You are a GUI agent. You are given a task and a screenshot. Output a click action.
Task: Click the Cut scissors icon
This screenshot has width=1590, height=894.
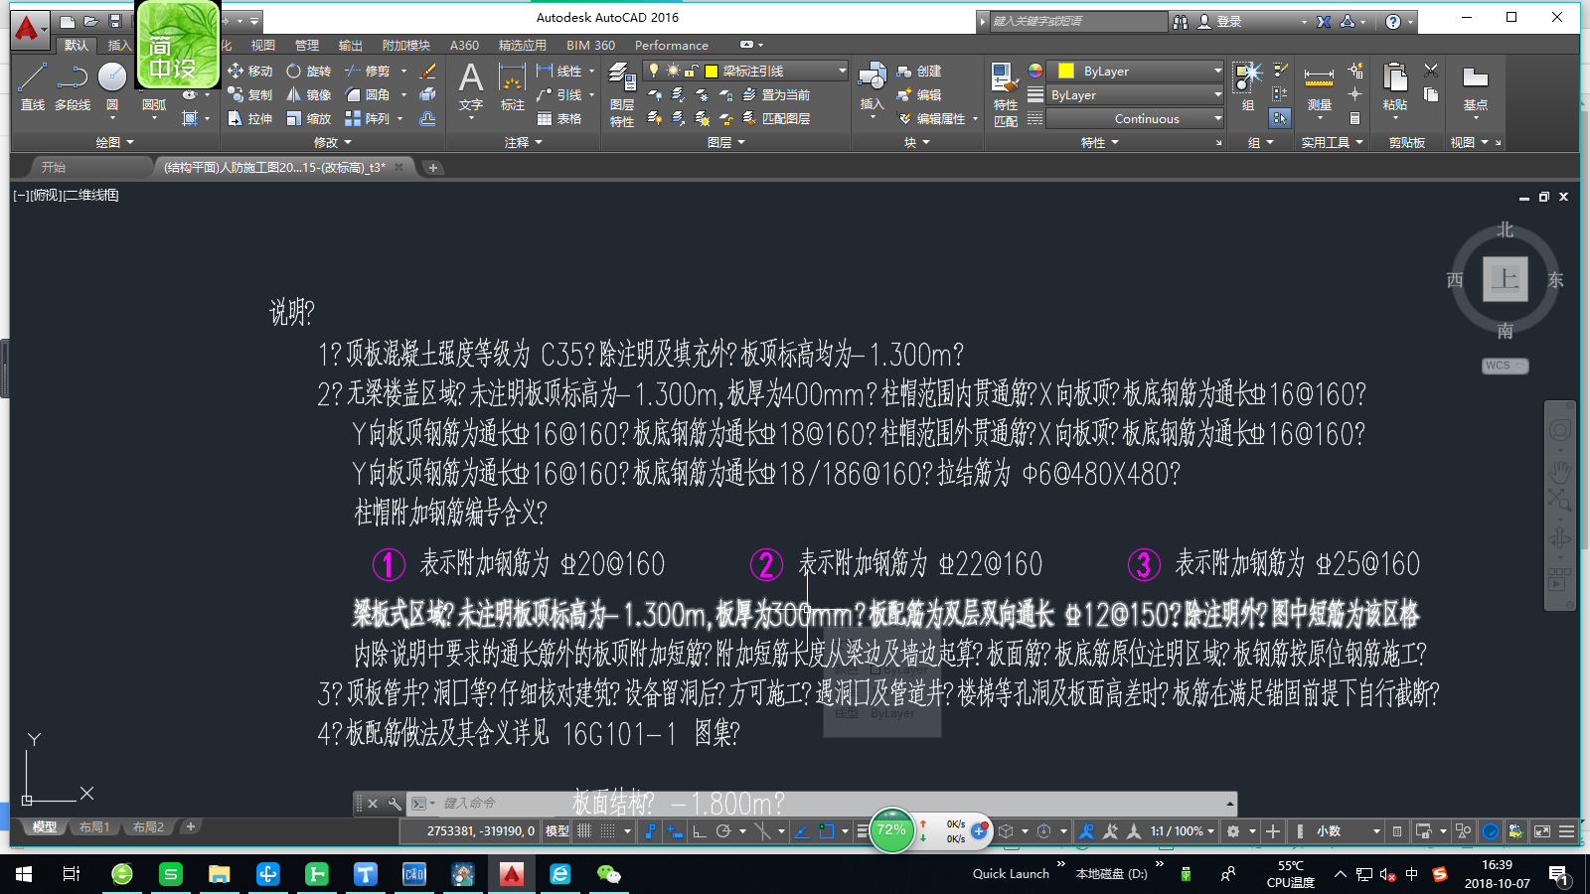(1431, 71)
